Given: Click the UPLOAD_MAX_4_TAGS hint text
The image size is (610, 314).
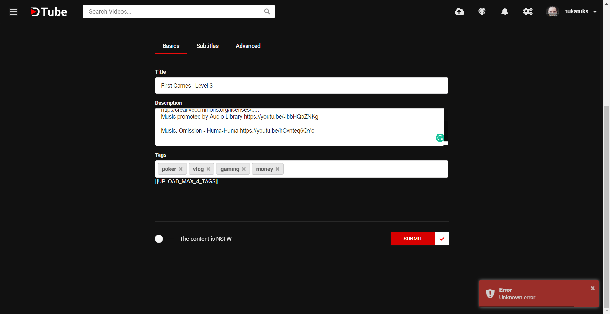Looking at the screenshot, I should (187, 181).
